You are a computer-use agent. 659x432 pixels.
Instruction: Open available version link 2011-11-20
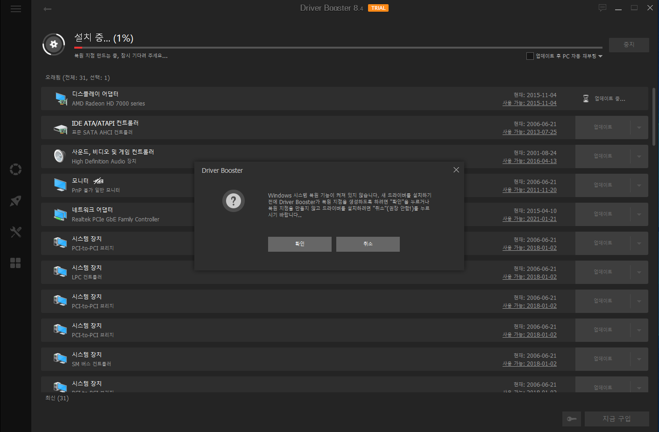point(530,190)
